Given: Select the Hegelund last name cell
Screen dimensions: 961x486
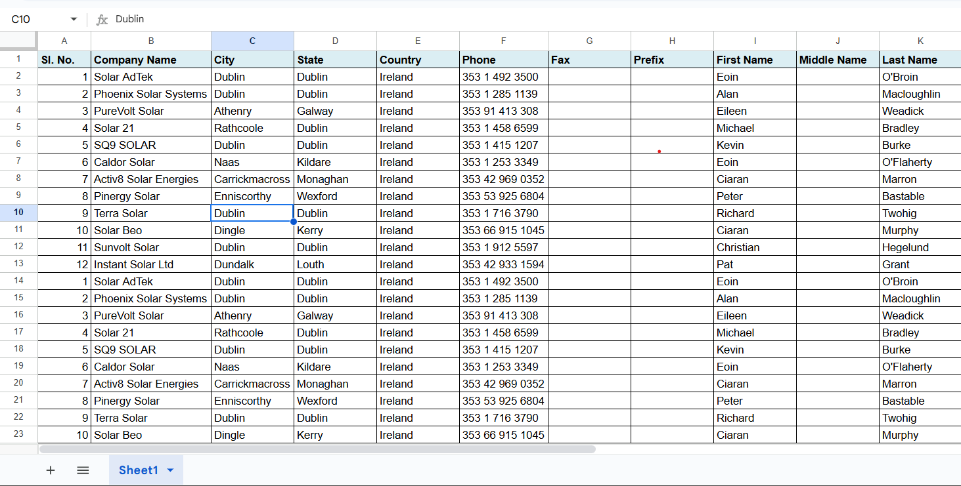Looking at the screenshot, I should pyautogui.click(x=920, y=247).
